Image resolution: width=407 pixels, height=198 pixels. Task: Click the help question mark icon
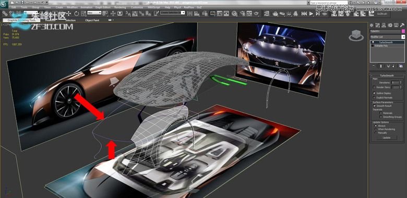pyautogui.click(x=376, y=3)
